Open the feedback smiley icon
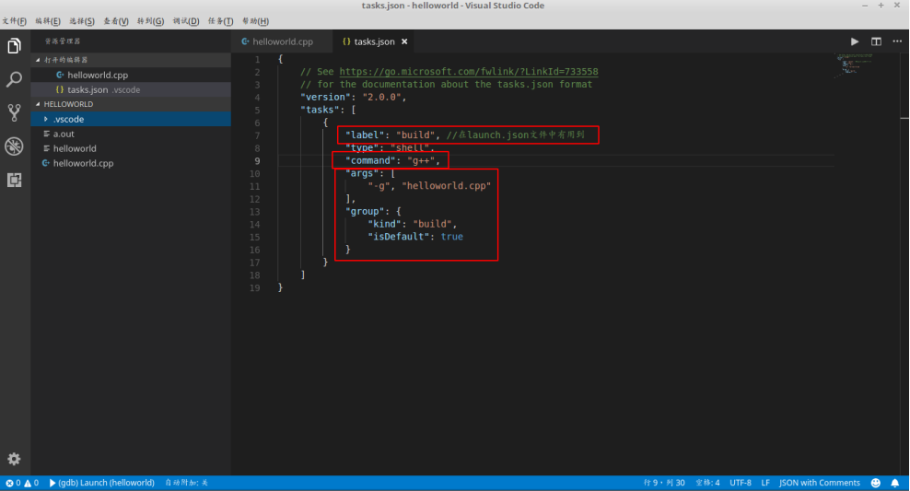This screenshot has width=910, height=491. click(876, 483)
